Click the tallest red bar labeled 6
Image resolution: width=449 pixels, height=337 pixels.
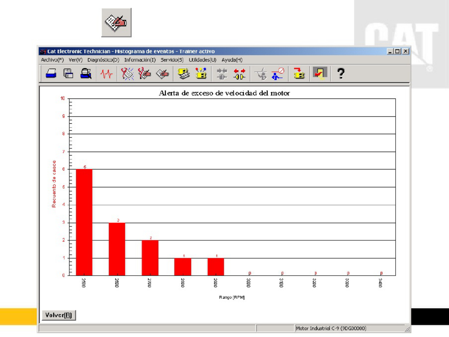[x=84, y=222]
